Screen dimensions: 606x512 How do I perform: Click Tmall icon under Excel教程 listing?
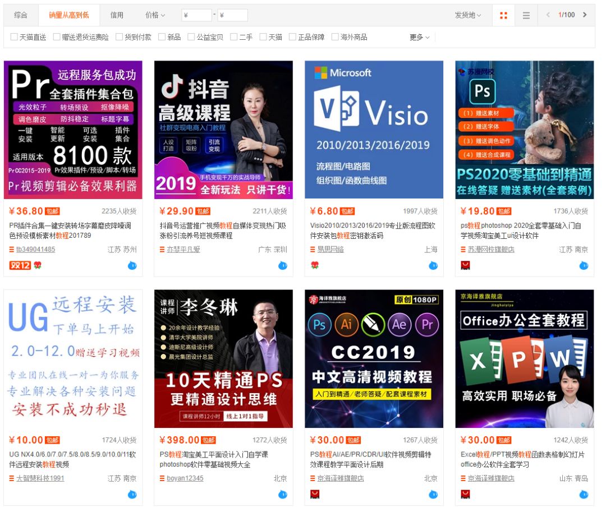[x=465, y=494]
